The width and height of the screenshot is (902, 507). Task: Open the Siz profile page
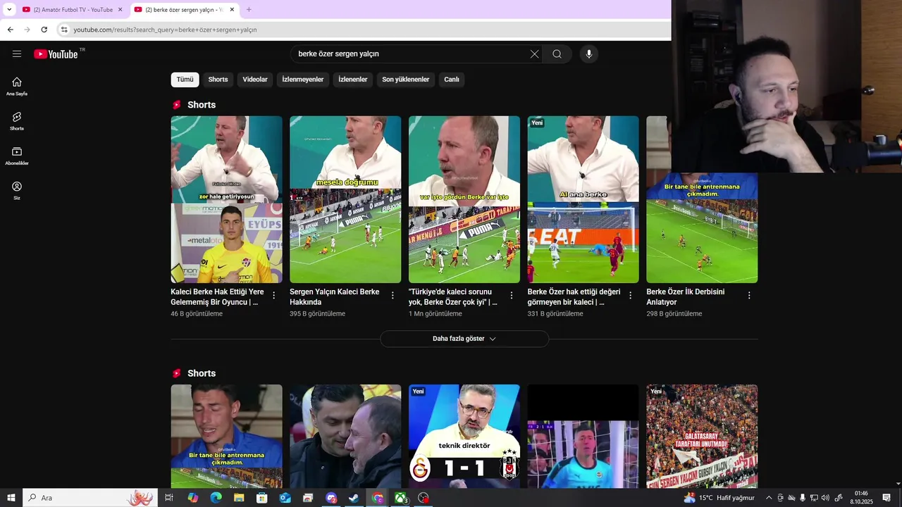[17, 190]
